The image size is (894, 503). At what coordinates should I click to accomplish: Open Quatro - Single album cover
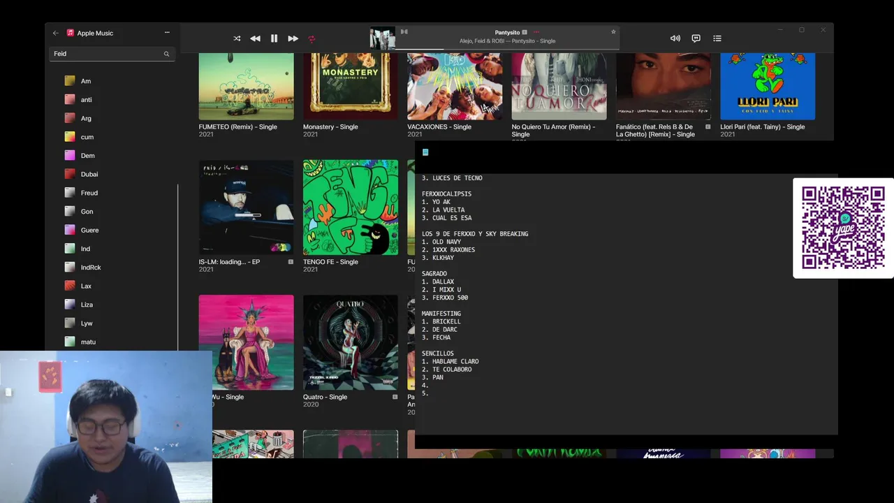pyautogui.click(x=351, y=342)
